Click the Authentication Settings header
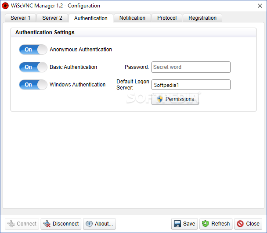Screen dimensions: 267x233 click(x=45, y=32)
